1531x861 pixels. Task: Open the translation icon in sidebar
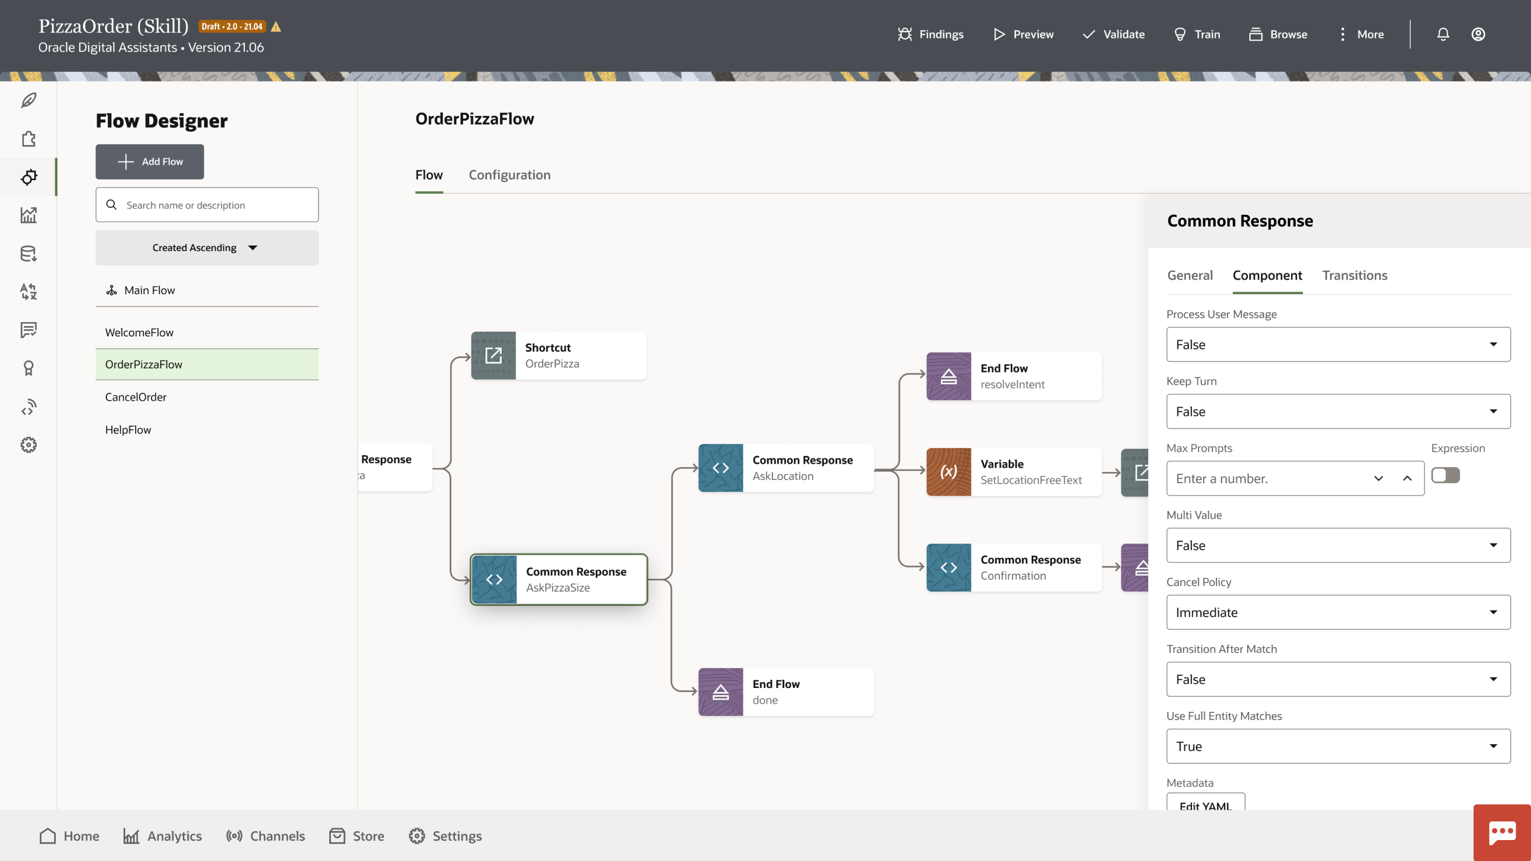[29, 292]
